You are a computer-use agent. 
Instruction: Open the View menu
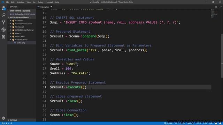pos(29,2)
